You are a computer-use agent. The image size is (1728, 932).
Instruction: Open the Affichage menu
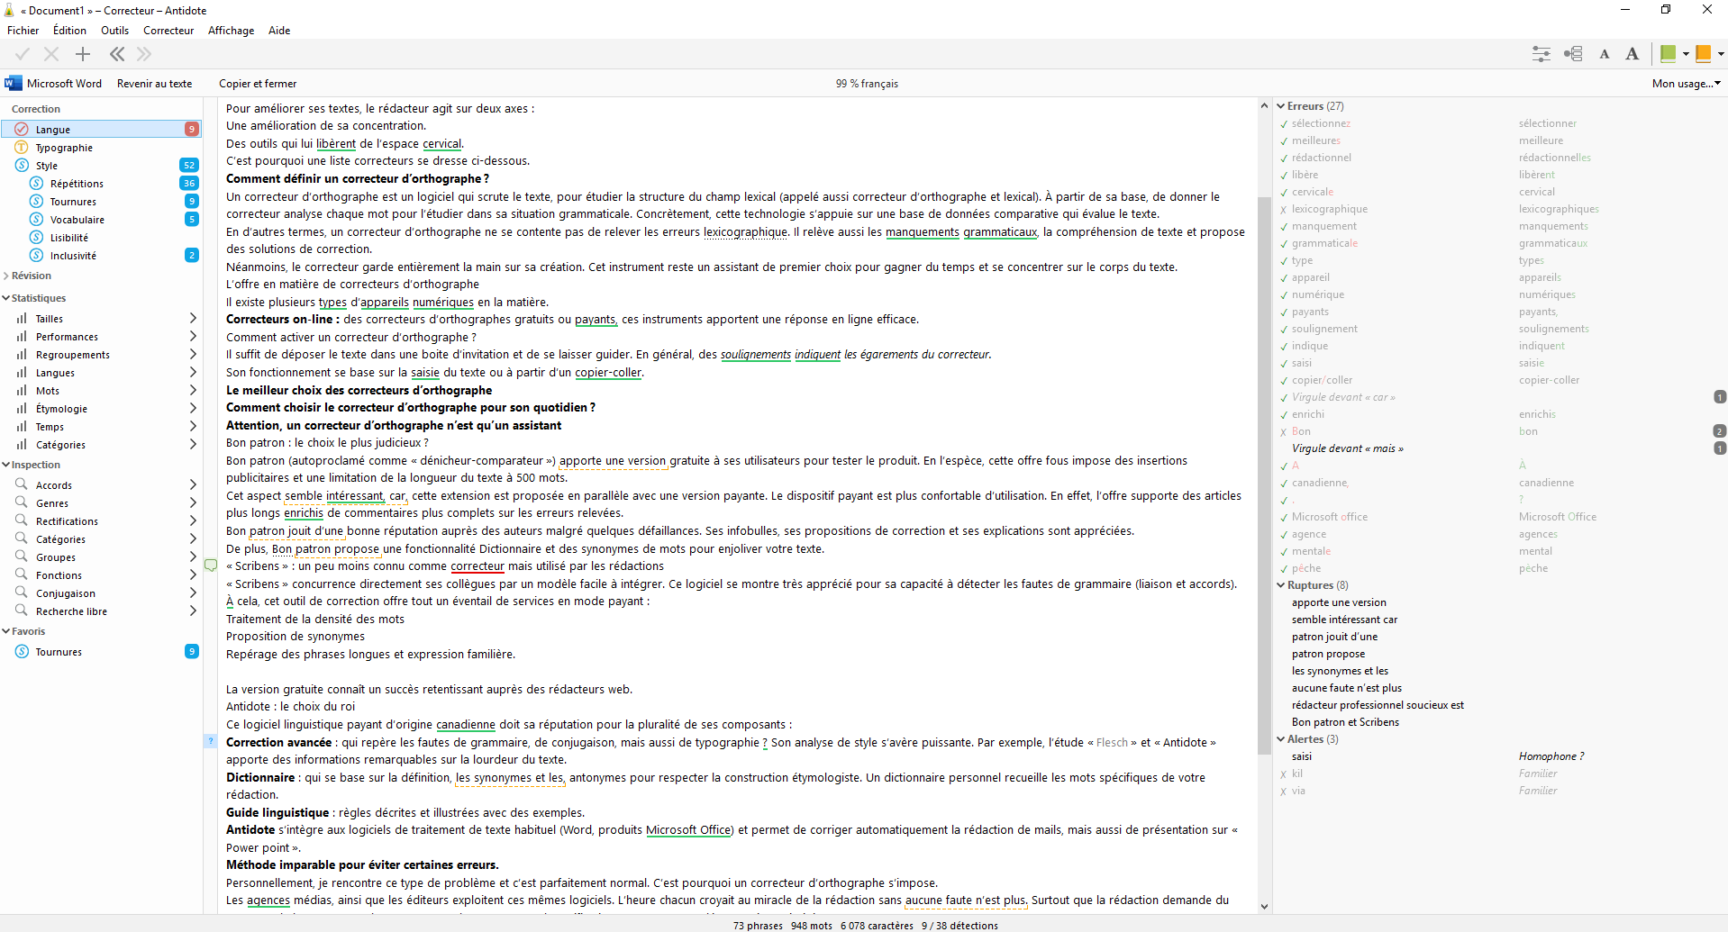[x=231, y=30]
